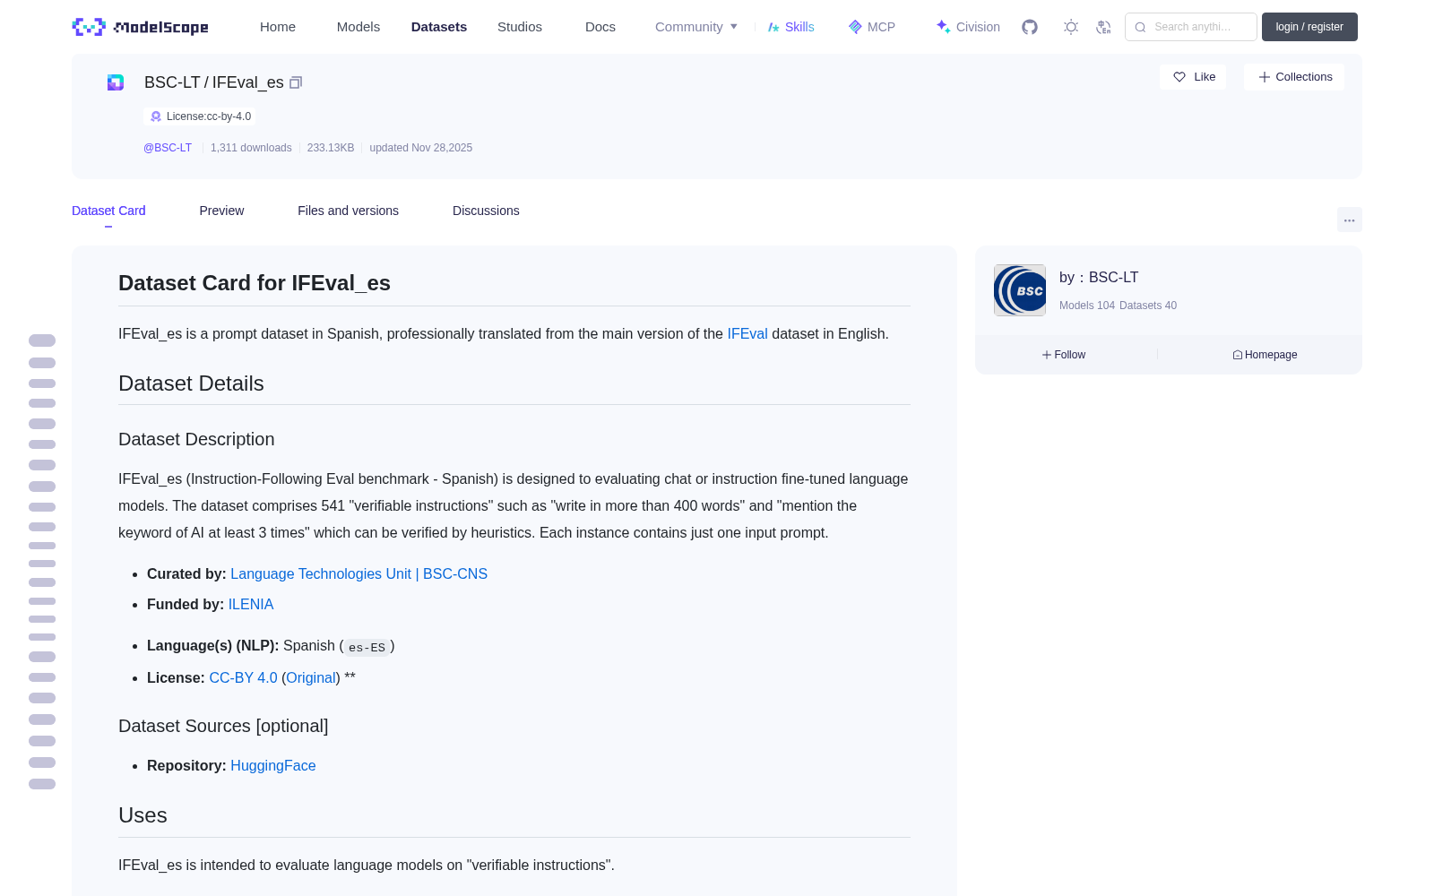
Task: Open Civision from the navigation bar
Action: [968, 27]
